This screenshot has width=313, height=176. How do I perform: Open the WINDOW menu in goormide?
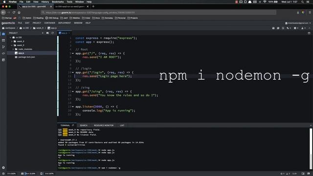tap(78, 23)
